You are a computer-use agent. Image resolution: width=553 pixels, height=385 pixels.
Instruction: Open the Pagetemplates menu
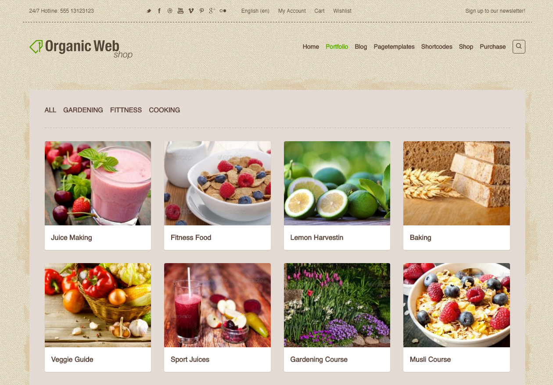coord(394,47)
